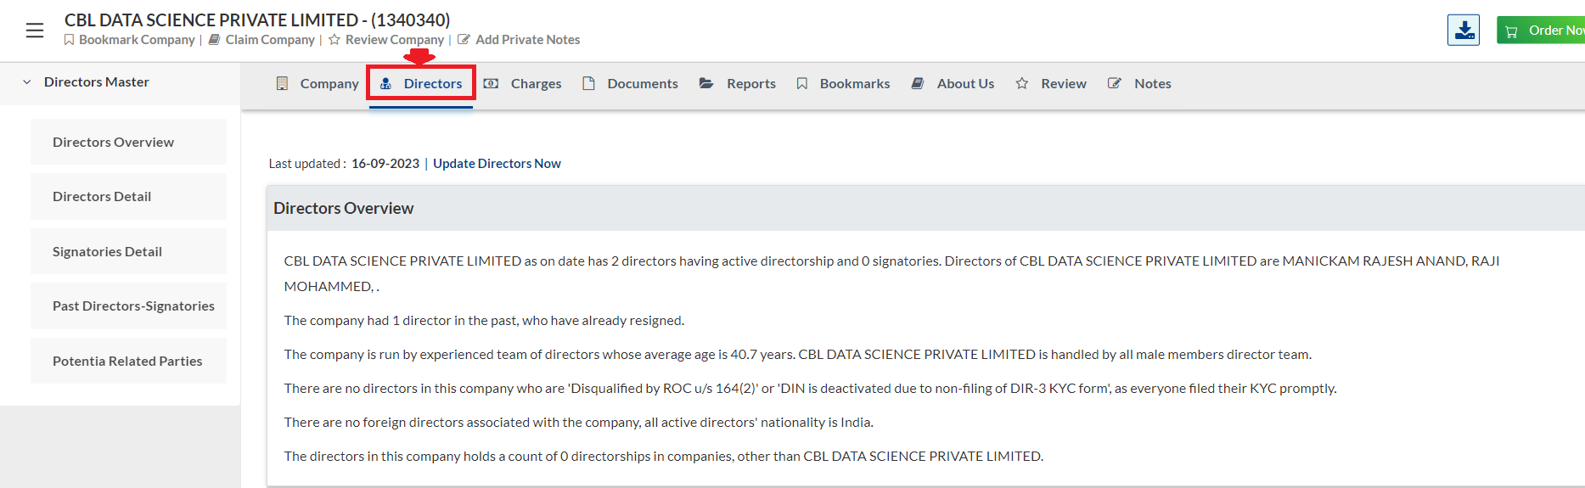Click the blue download icon button

tap(1464, 30)
